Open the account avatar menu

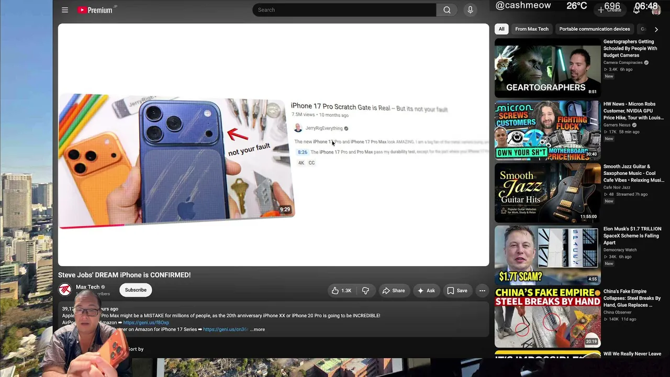pos(656,10)
